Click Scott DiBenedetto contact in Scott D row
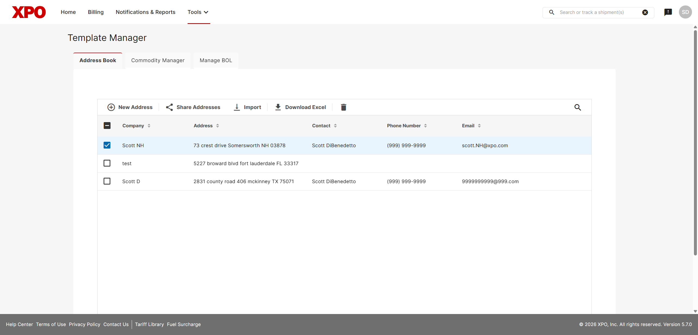 click(334, 182)
